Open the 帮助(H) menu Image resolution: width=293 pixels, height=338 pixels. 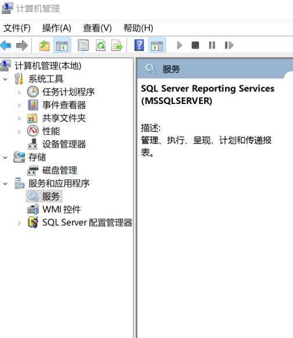[x=138, y=28]
